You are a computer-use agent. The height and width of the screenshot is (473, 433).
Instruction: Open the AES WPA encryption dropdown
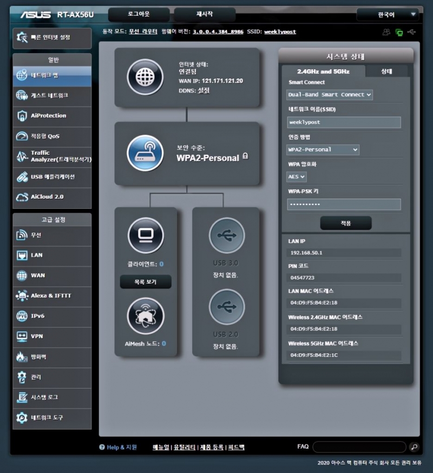tap(296, 177)
